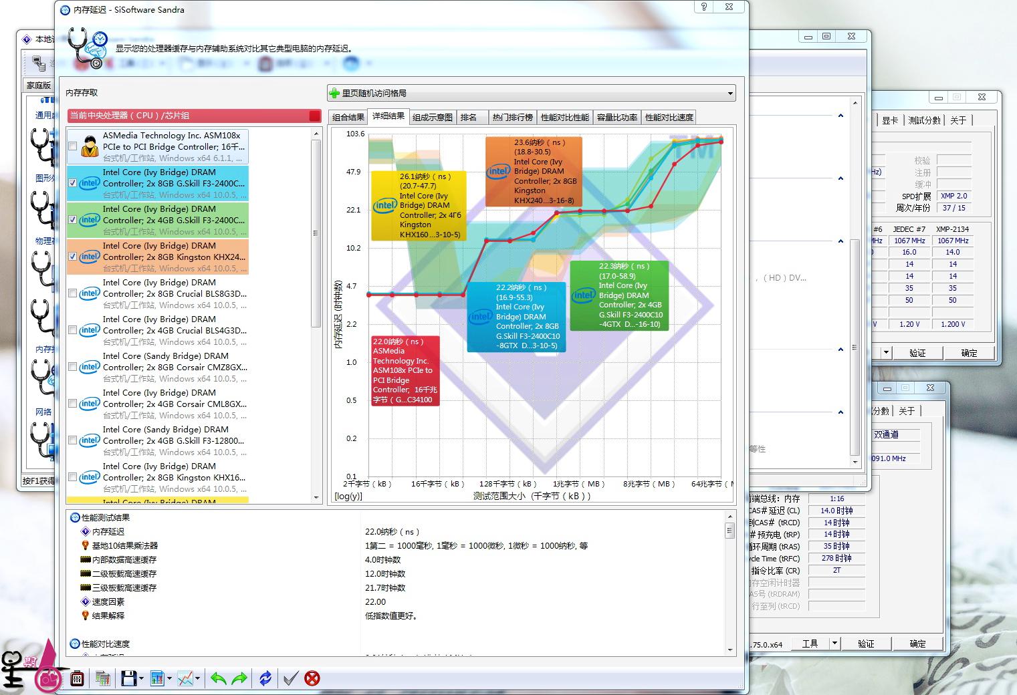Go back with the green left arrow
This screenshot has height=695, width=1017.
pos(218,678)
